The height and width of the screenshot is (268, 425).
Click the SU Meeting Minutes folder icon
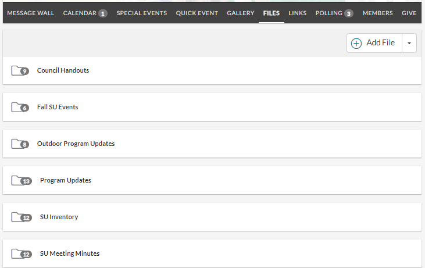22,253
